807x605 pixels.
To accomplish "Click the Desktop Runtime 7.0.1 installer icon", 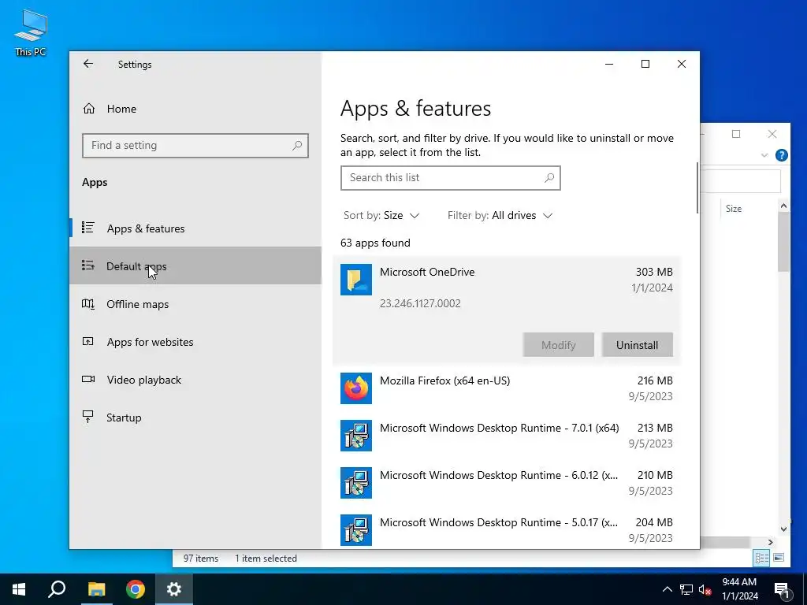I will (355, 436).
